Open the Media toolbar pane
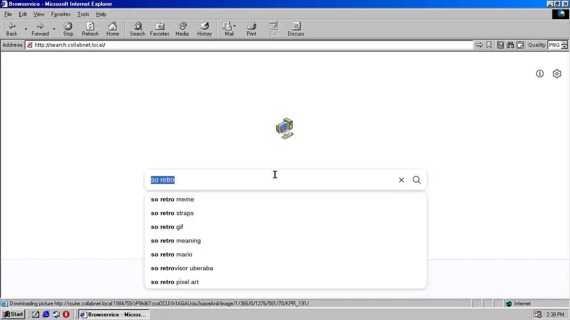570x320 pixels. pyautogui.click(x=182, y=29)
